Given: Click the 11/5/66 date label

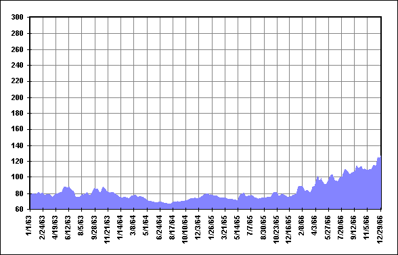Looking at the screenshot, I should point(366,227).
